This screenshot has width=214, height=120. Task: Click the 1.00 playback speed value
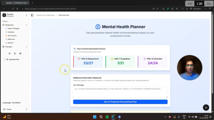click(199, 4)
